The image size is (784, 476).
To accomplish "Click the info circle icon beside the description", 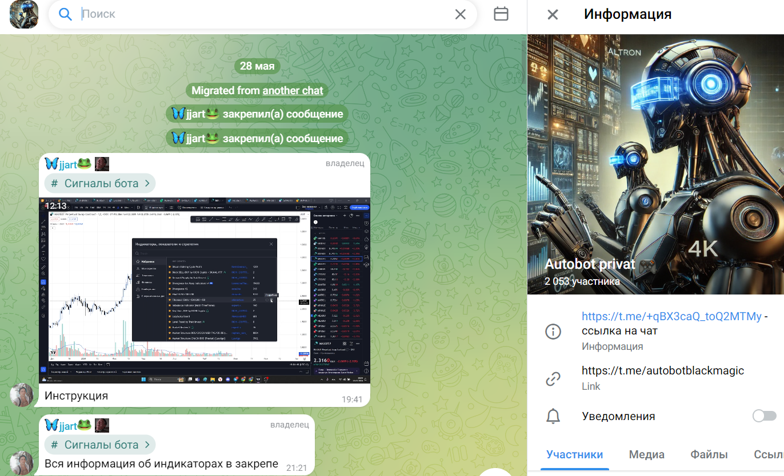I will tap(553, 331).
